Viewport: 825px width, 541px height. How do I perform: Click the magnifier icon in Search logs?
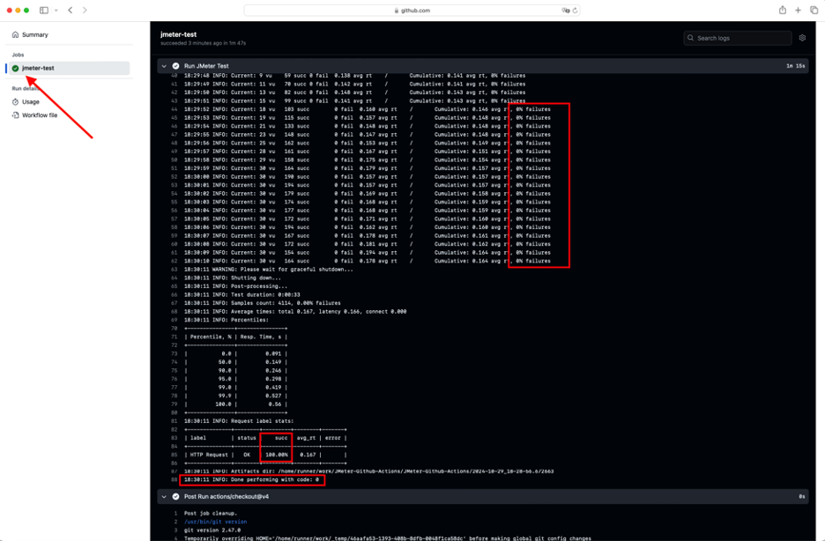[690, 38]
